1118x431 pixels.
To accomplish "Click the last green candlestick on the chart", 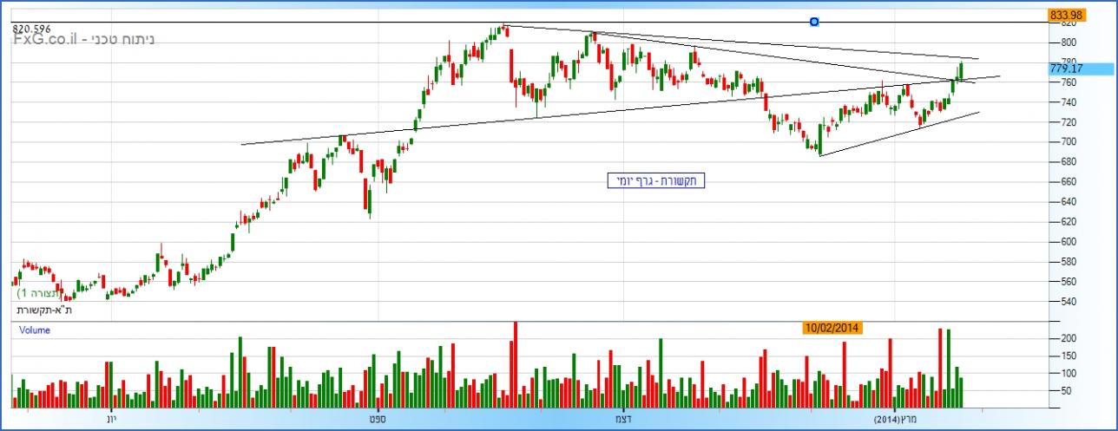I will click(x=961, y=70).
